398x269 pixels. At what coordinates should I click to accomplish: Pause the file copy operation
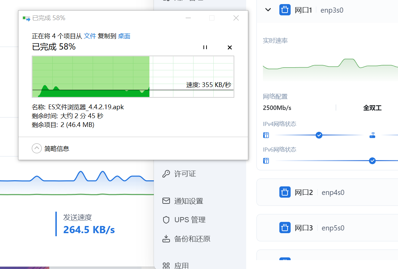pyautogui.click(x=205, y=47)
